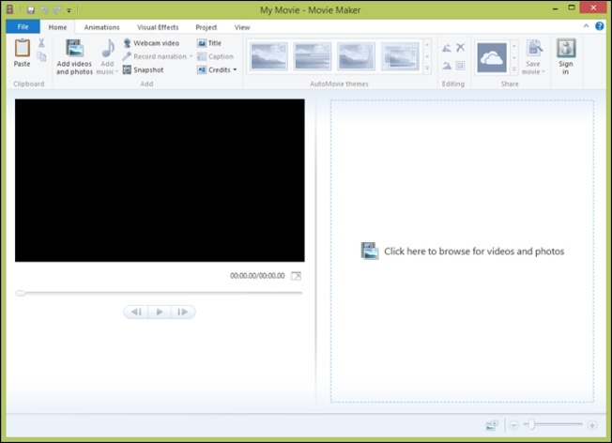
Task: Click the Select all editing icon
Action: click(461, 66)
